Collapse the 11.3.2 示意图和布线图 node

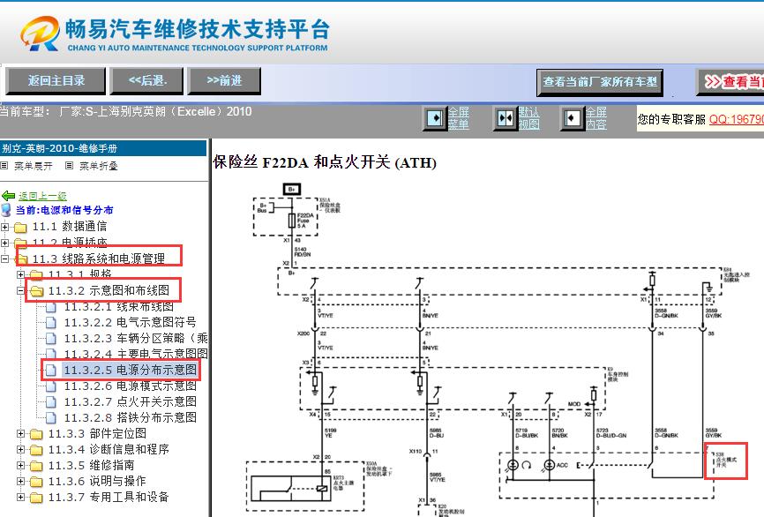[20, 291]
